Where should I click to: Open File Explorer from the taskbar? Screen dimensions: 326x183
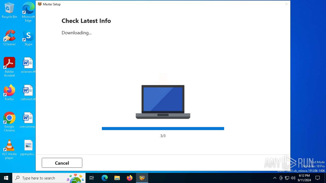point(117,178)
